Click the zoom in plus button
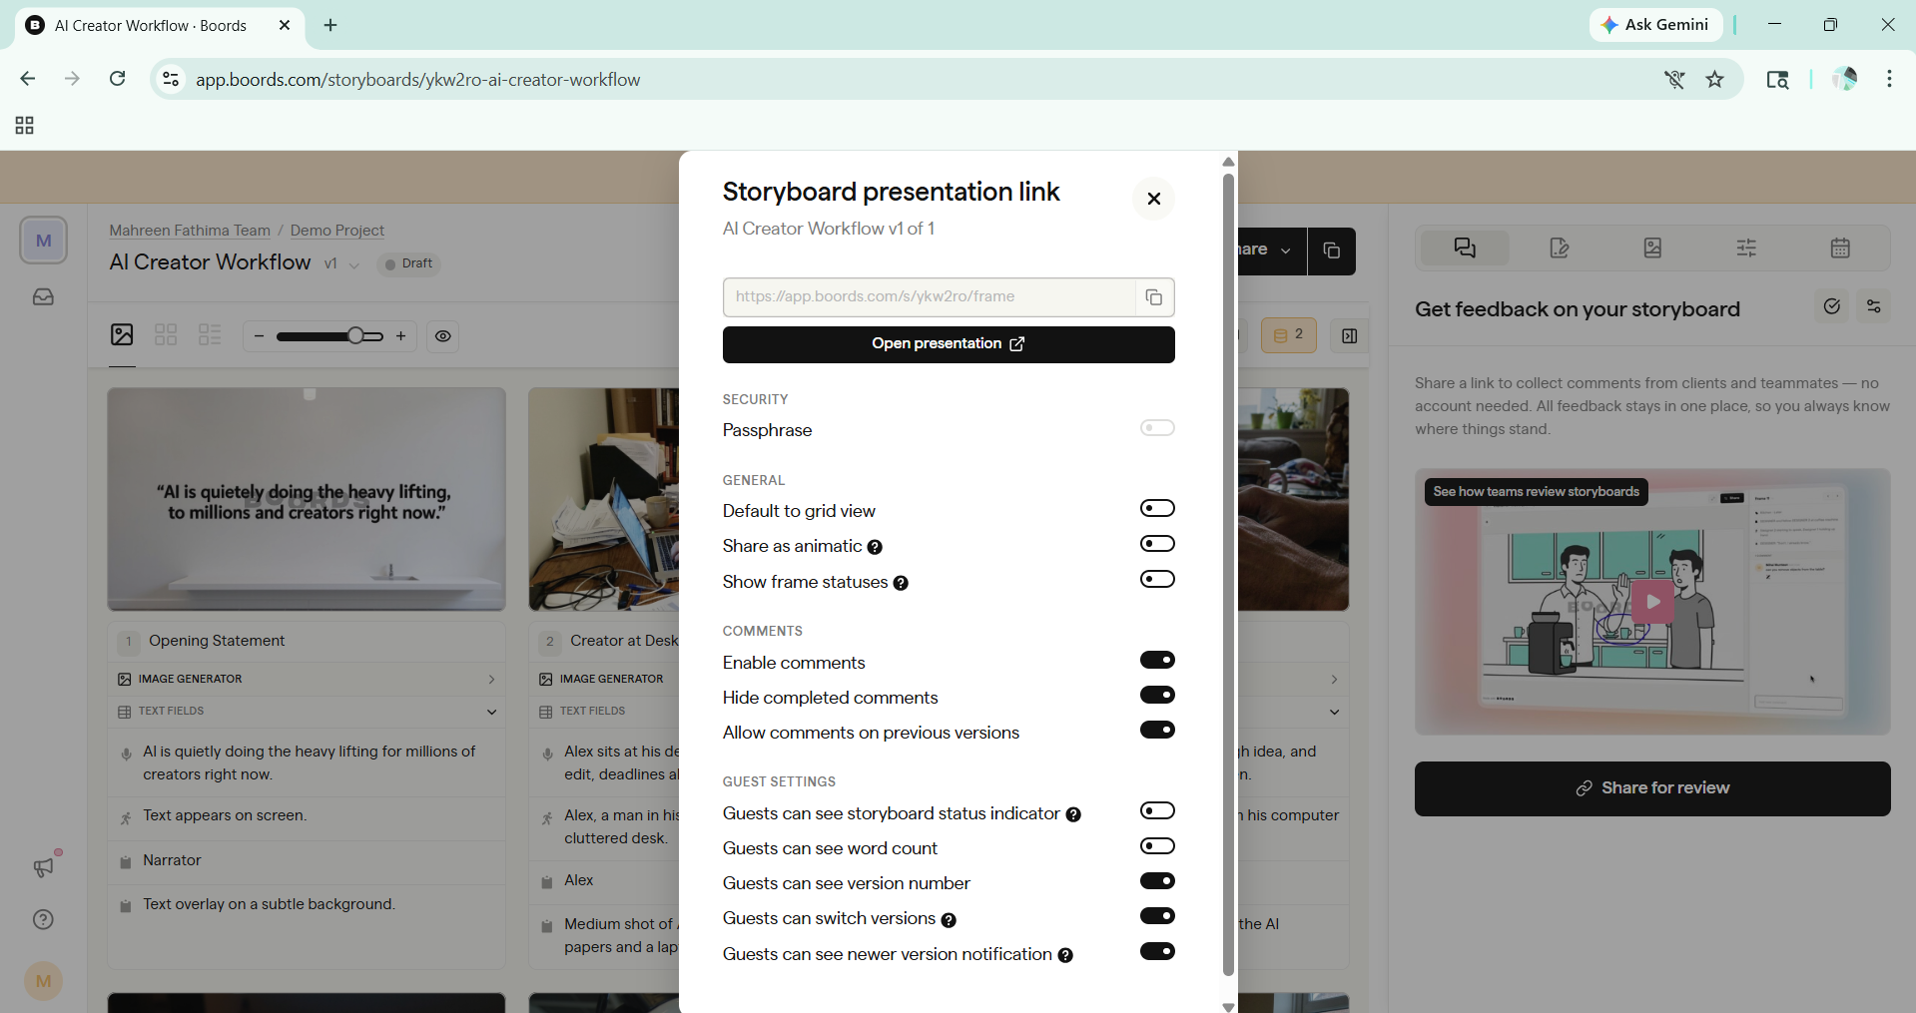The height and width of the screenshot is (1013, 1916). 400,336
